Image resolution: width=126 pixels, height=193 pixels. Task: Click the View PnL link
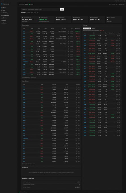coord(36,13)
